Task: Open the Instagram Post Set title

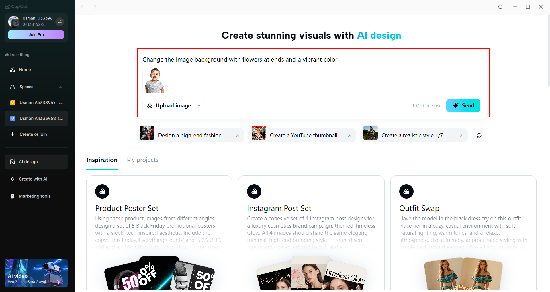Action: [279, 208]
